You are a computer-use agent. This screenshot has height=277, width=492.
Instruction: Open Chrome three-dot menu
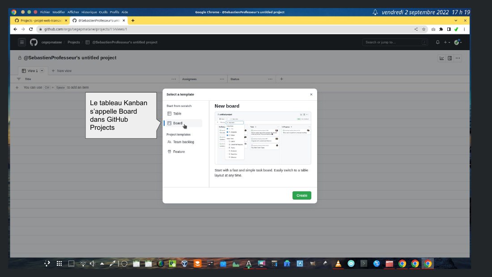[x=464, y=29]
